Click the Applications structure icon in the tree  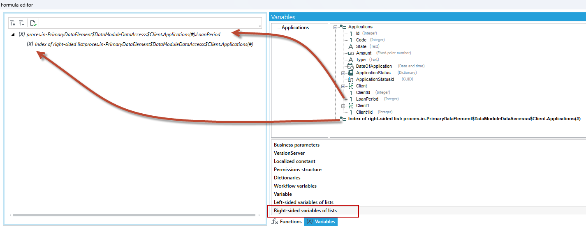(x=343, y=27)
